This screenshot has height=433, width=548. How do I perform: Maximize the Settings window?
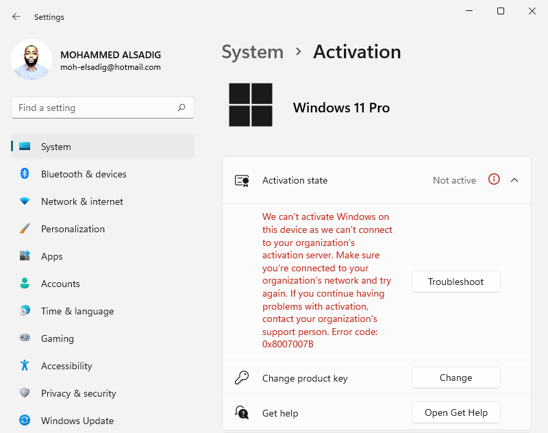click(x=501, y=11)
